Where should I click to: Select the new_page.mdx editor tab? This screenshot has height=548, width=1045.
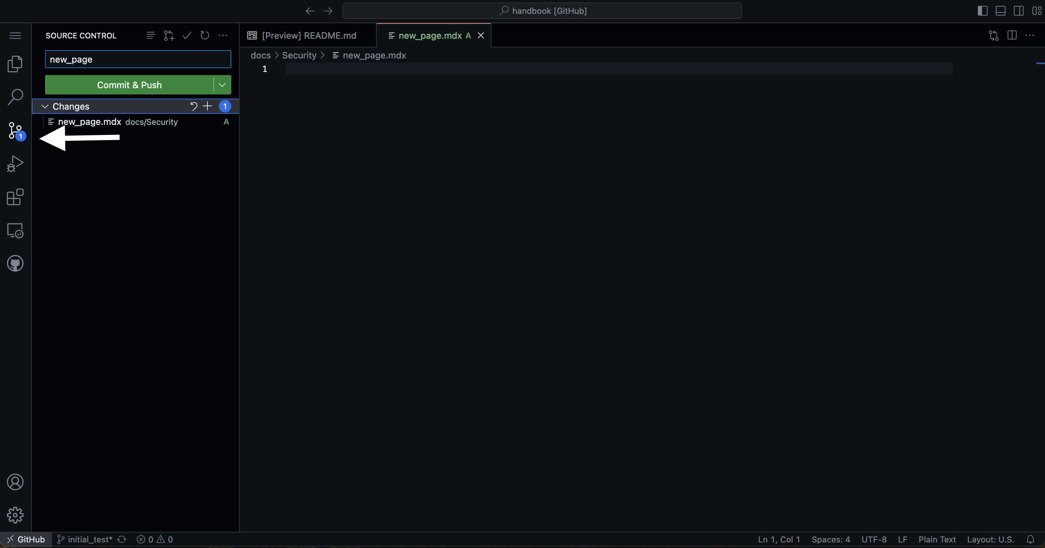coord(430,36)
